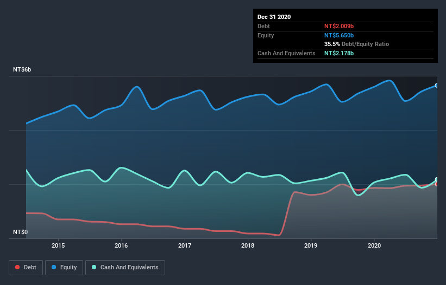Click the NT$2.178b cash value

tap(339, 53)
